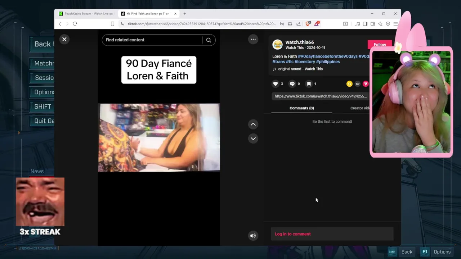View site information icon in address bar
Viewport: 461px width, 259px height.
[122, 24]
